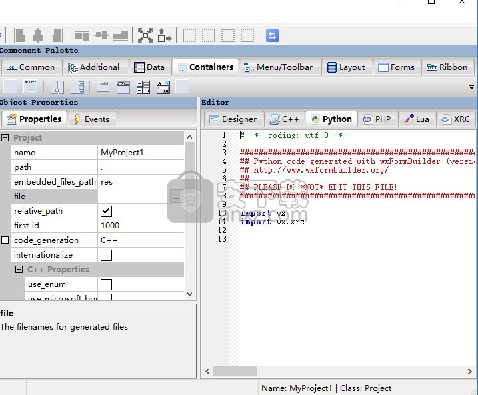Switch to the Data palette tab
The image size is (478, 395).
click(x=149, y=67)
